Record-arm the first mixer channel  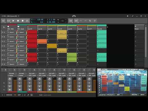[x=10, y=83]
